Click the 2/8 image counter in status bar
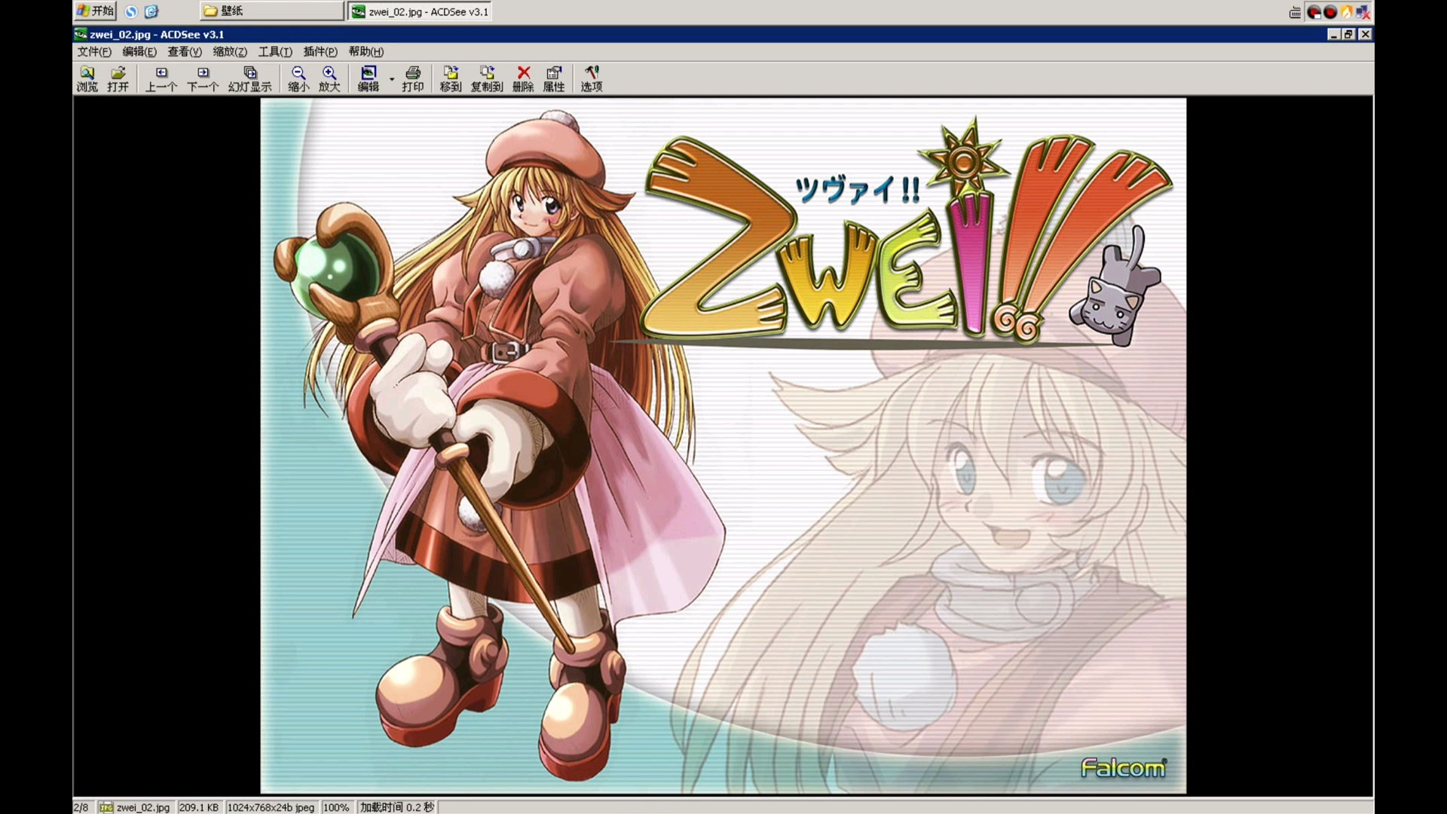Screen dimensions: 1447x814 tap(81, 807)
